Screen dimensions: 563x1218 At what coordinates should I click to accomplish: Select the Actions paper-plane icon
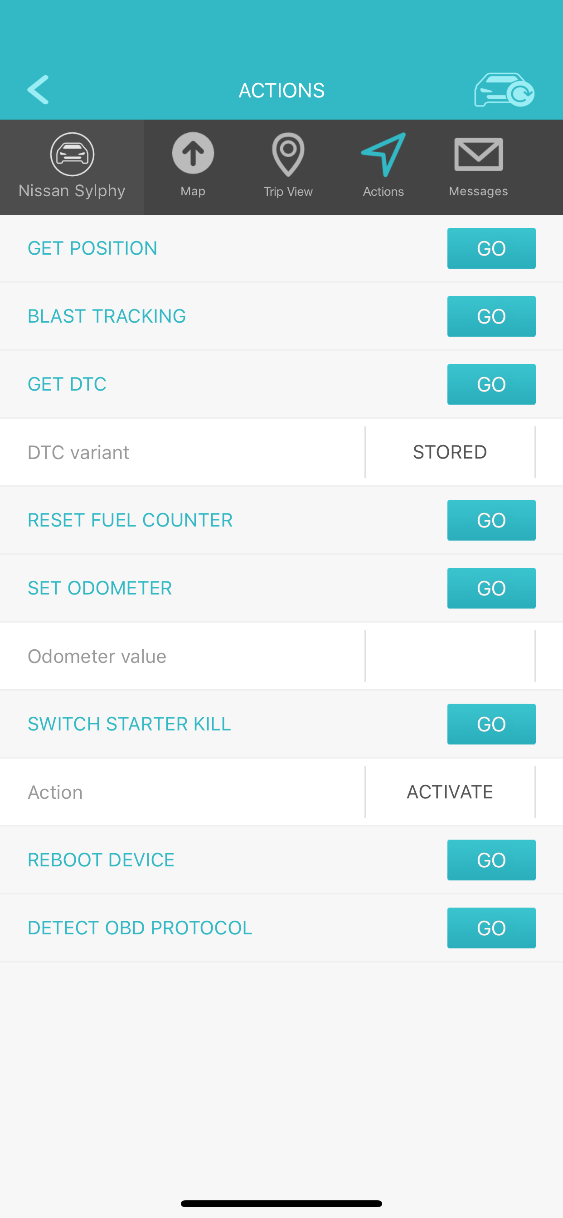coord(383,155)
